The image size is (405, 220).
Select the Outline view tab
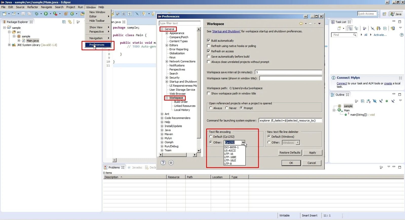[340, 95]
